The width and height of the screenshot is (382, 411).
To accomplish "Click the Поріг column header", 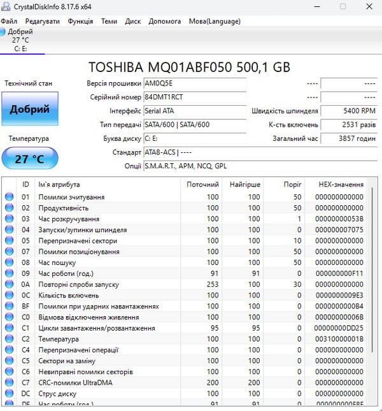I will coord(284,184).
